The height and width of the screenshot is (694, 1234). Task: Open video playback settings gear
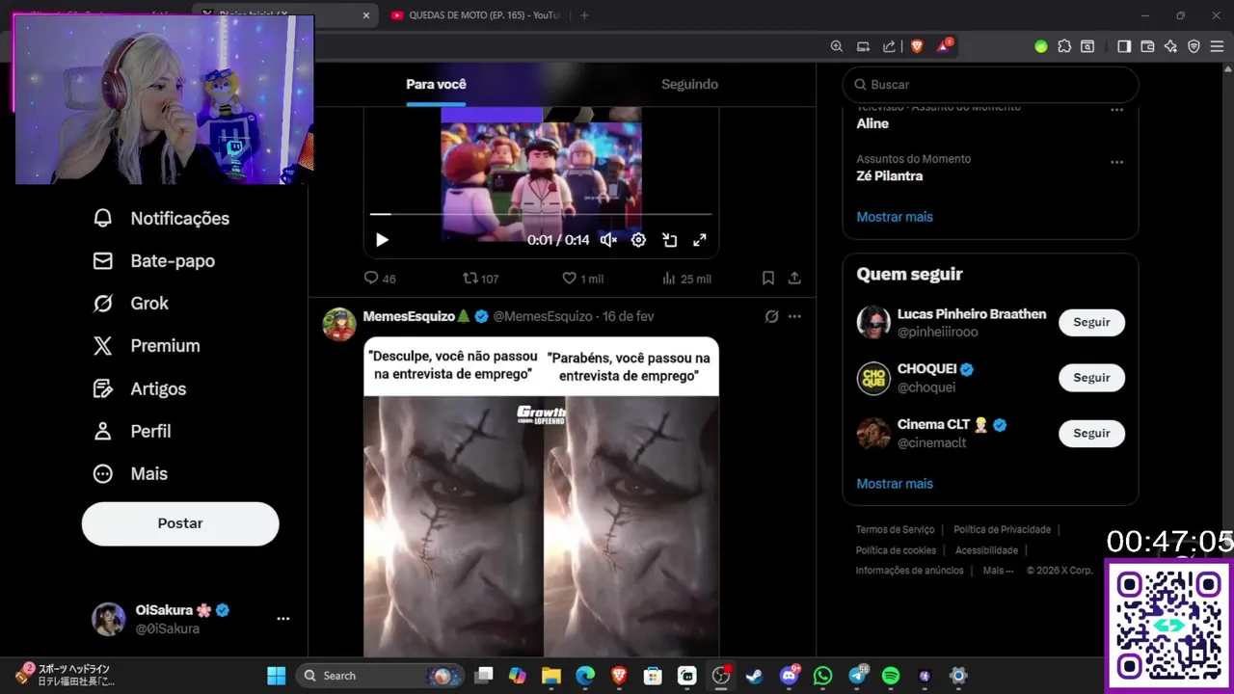[638, 240]
